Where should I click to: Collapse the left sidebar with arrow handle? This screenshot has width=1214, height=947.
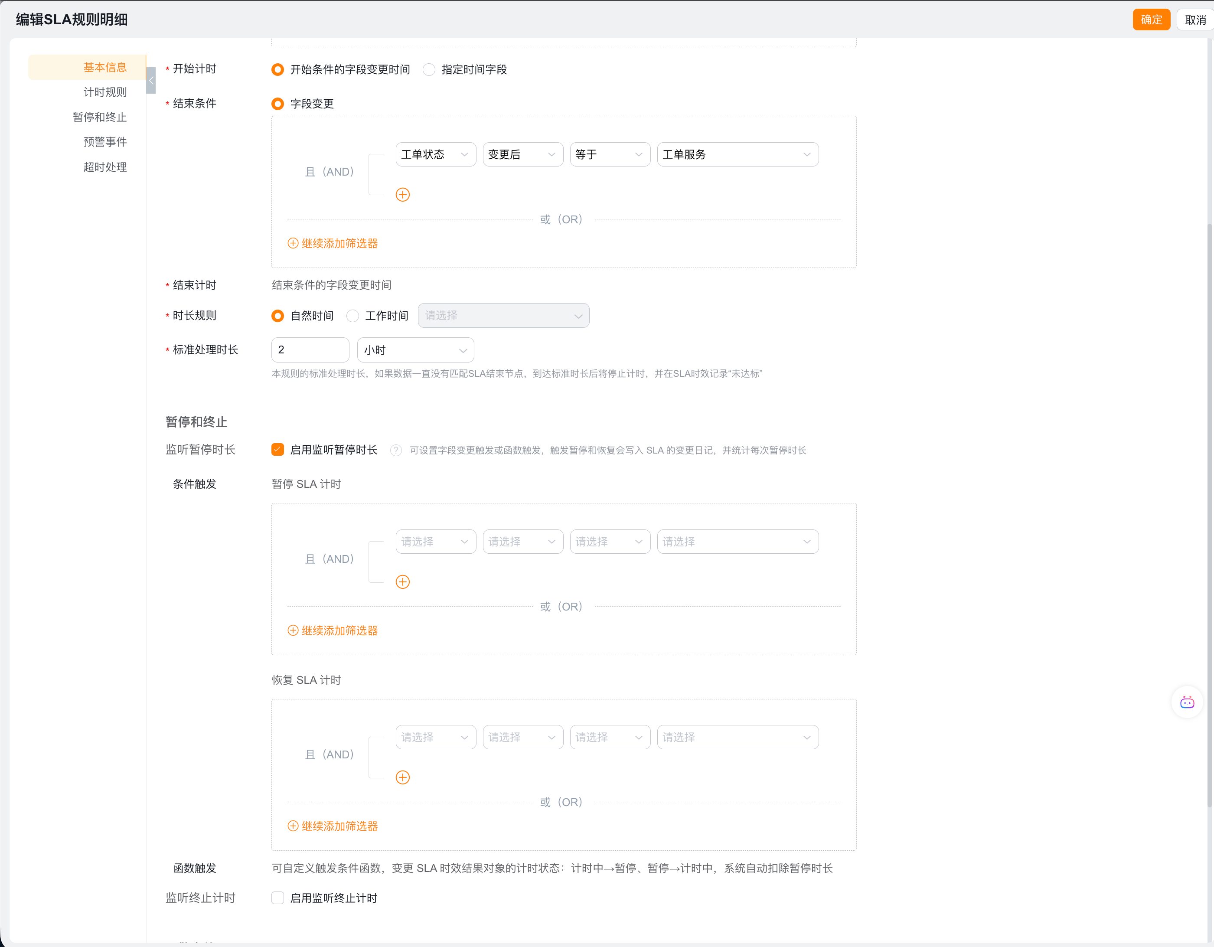tap(150, 81)
